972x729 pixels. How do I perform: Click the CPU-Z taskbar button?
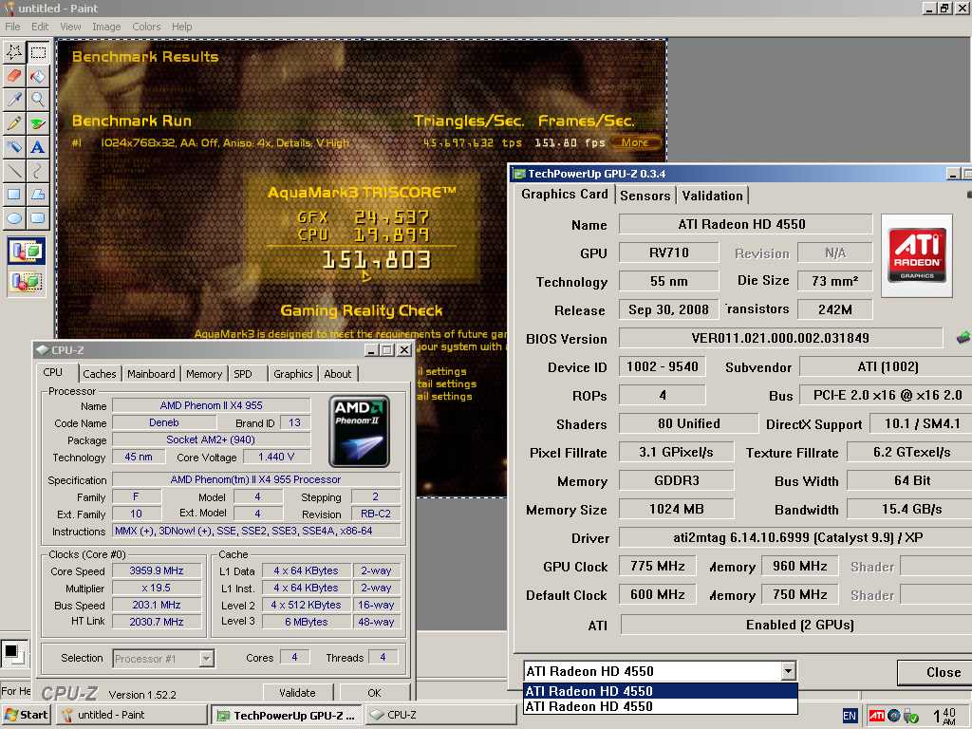[x=440, y=715]
